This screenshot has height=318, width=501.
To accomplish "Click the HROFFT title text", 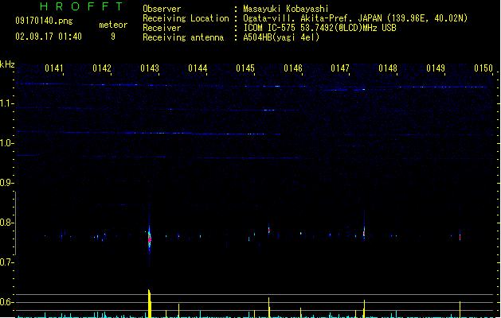I will [81, 6].
